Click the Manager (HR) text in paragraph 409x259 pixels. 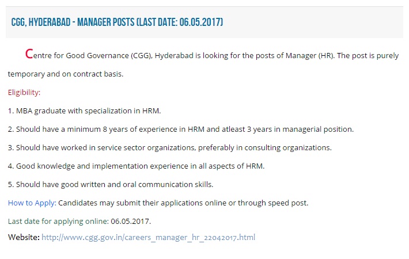(310, 56)
